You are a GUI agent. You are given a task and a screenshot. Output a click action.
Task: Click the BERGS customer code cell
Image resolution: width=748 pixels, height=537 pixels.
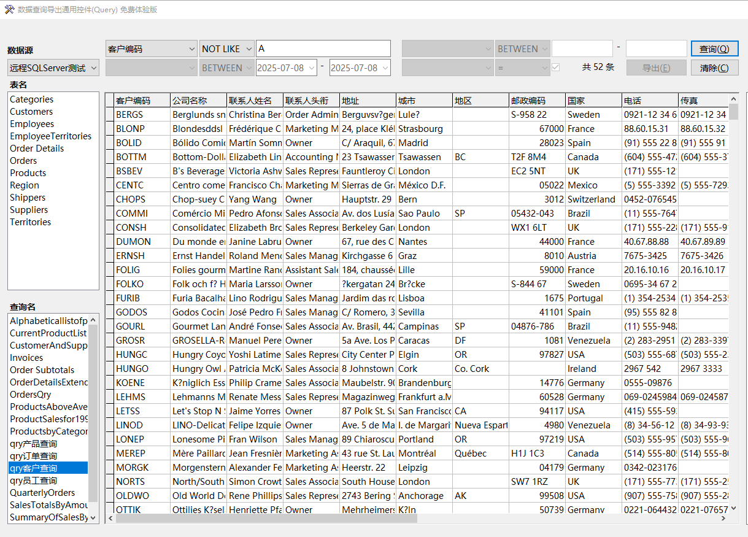pyautogui.click(x=142, y=115)
